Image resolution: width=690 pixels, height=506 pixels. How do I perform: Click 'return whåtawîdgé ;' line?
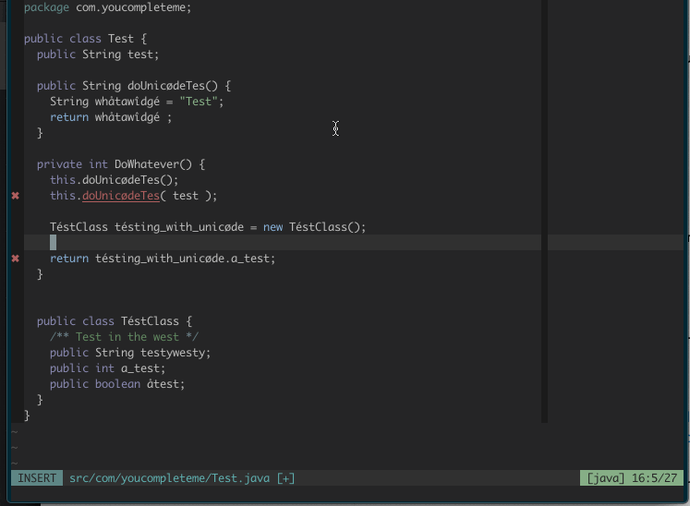pyautogui.click(x=111, y=117)
